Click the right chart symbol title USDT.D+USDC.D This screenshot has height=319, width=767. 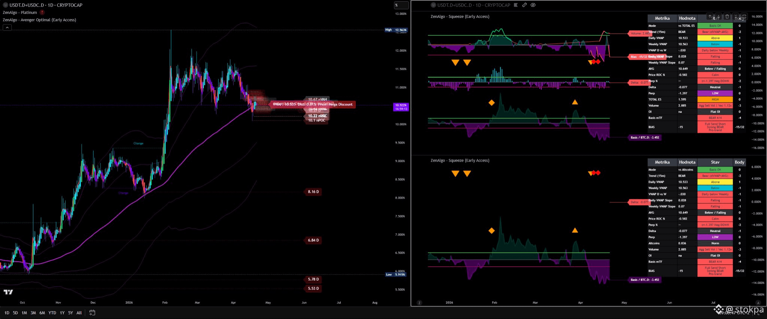[x=455, y=5]
